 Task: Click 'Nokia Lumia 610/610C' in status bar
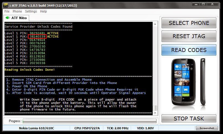click(x=37, y=128)
